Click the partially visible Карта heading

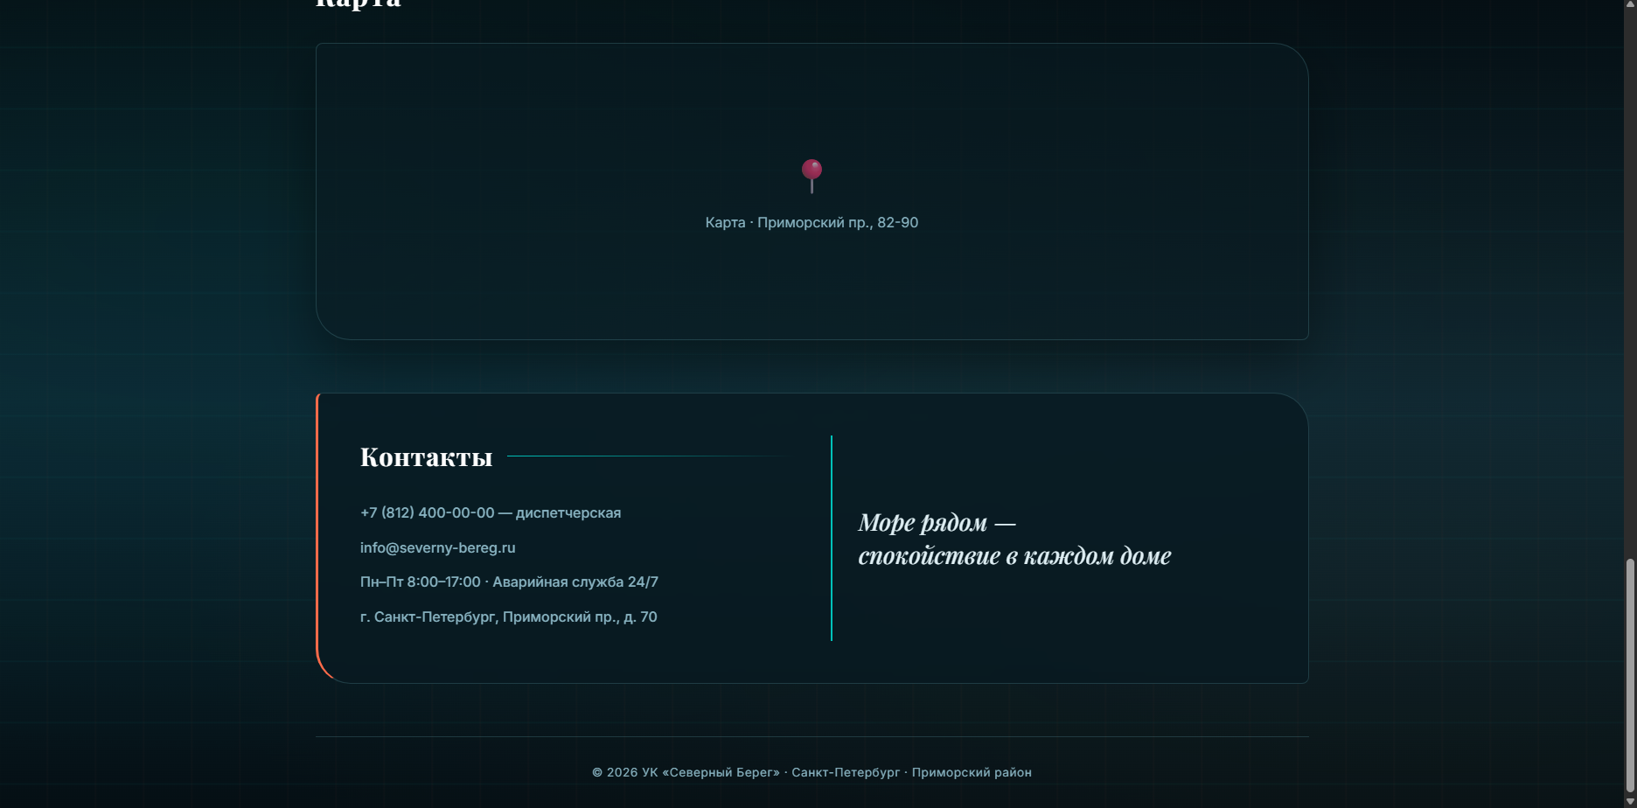[359, 4]
